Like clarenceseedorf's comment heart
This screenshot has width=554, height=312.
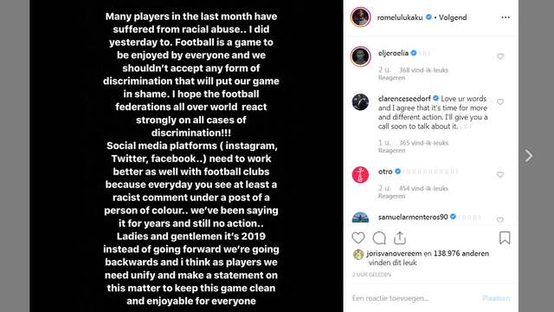point(500,102)
